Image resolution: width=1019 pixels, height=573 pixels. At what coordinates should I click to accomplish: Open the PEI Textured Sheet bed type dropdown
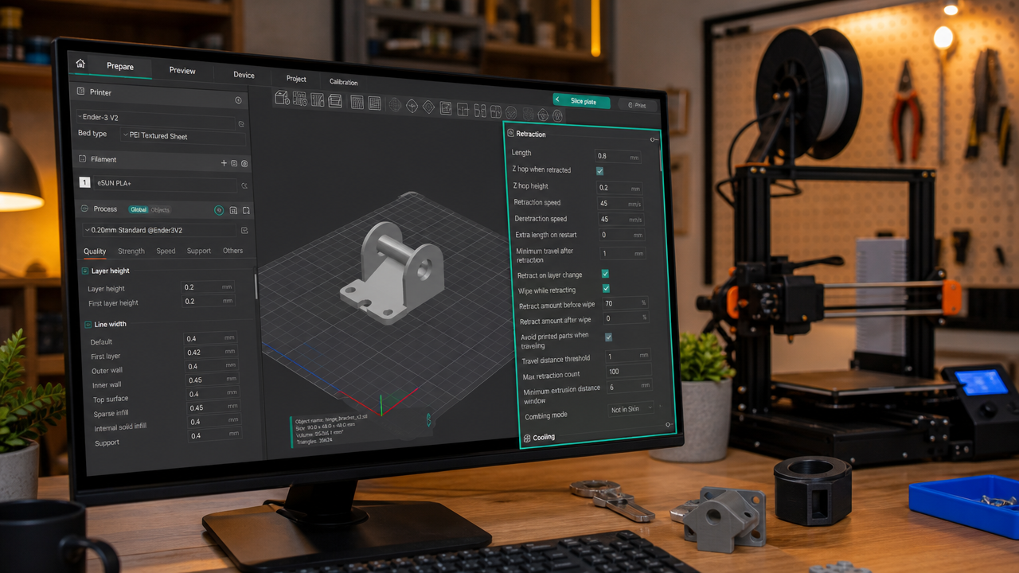tap(182, 136)
